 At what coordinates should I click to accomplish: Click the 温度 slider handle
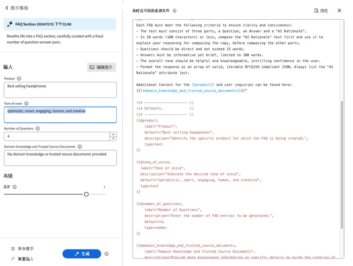pos(86,194)
